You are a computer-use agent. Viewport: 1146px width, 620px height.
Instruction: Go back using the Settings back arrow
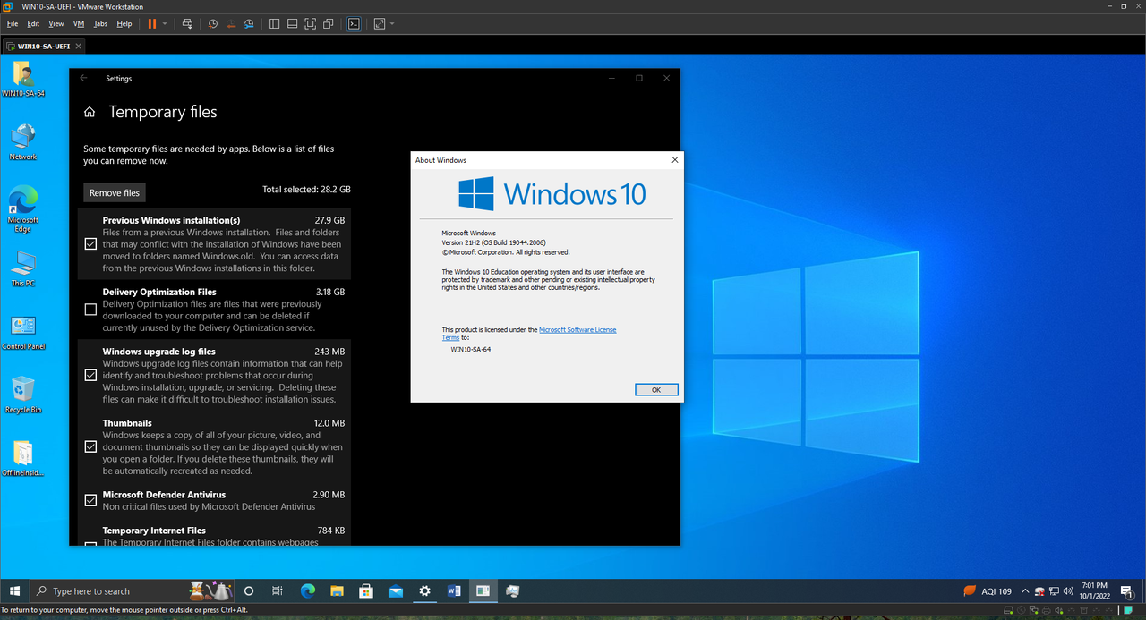[x=83, y=78]
